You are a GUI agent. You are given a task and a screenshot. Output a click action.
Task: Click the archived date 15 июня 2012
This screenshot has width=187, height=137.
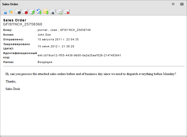pos(56,46)
